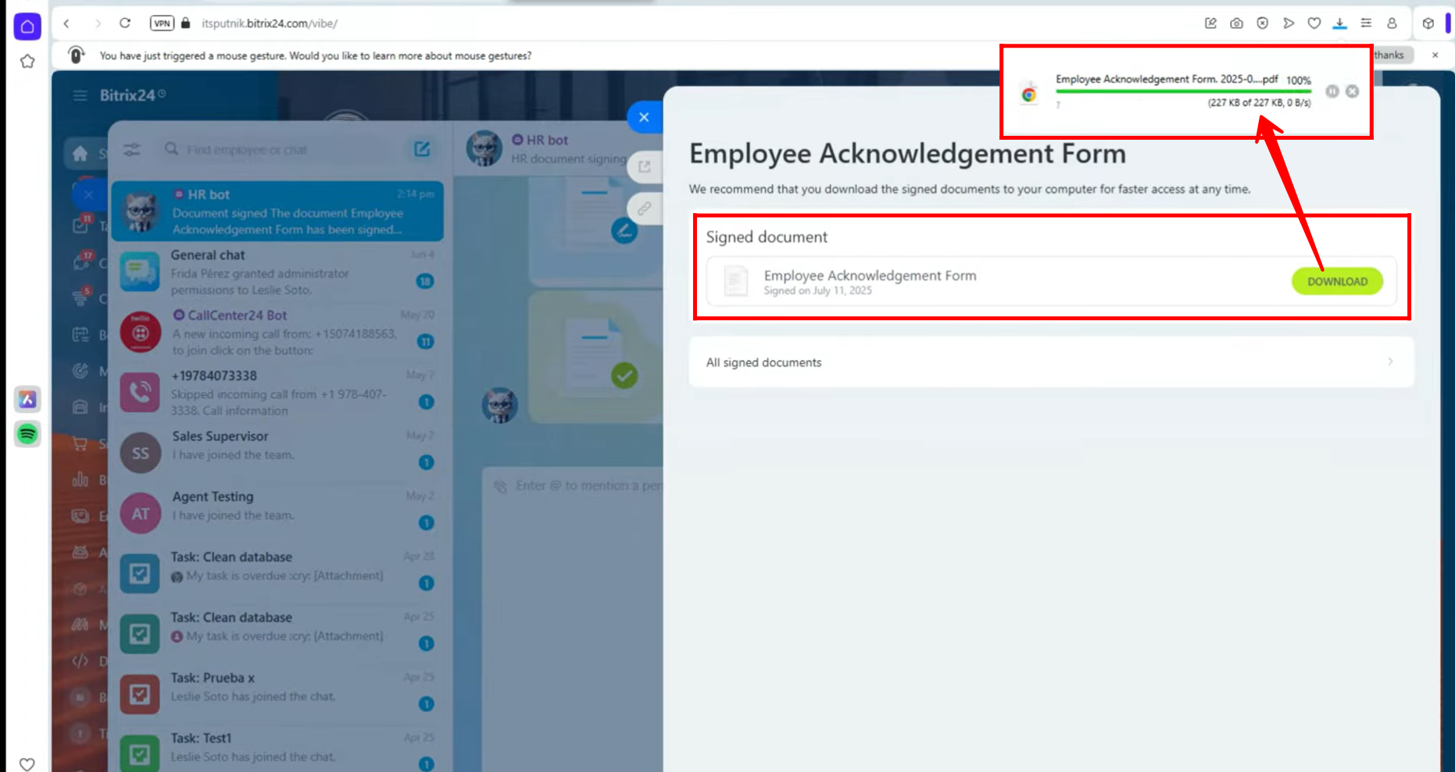Click the open-in-new-window slider tab icon
Image resolution: width=1455 pixels, height=772 pixels.
tap(645, 167)
